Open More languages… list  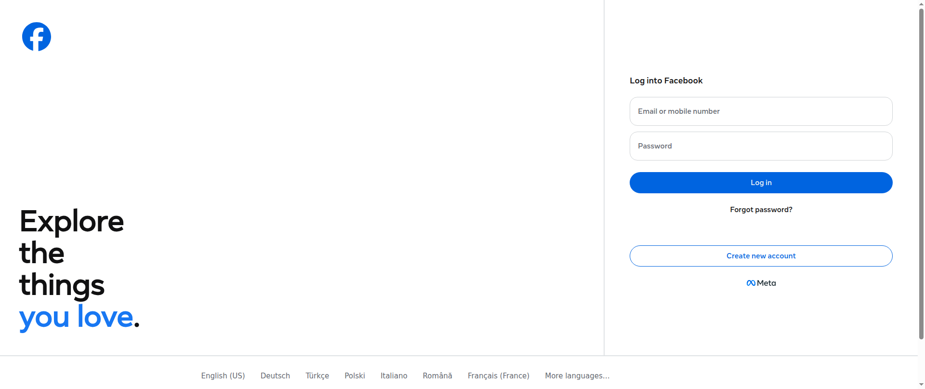pos(577,376)
